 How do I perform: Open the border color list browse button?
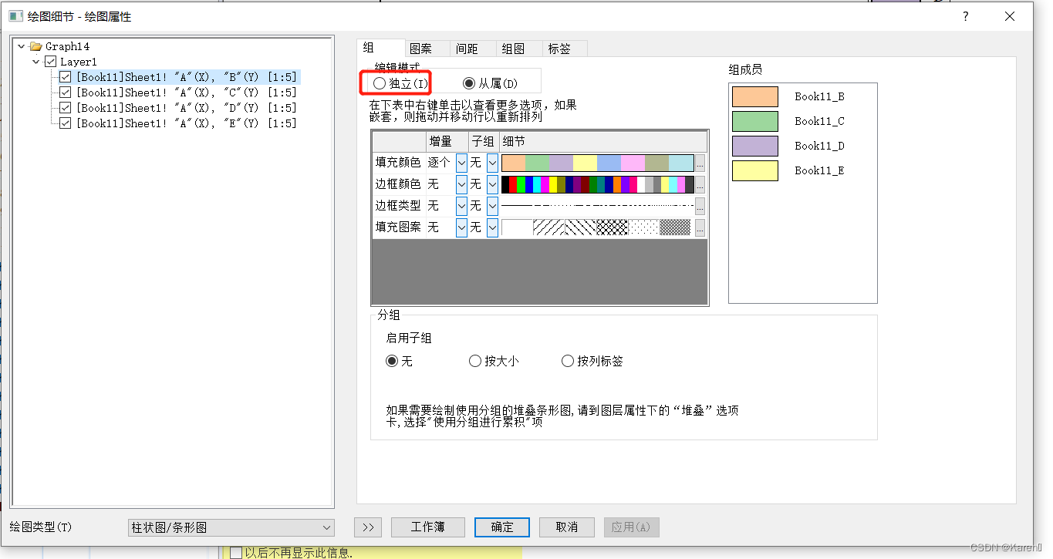point(700,184)
